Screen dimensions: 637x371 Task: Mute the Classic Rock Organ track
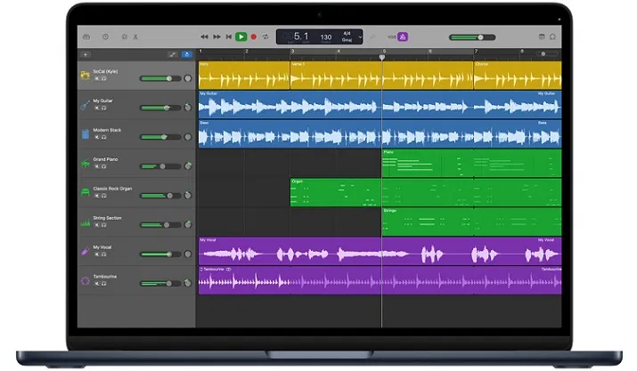(x=97, y=196)
